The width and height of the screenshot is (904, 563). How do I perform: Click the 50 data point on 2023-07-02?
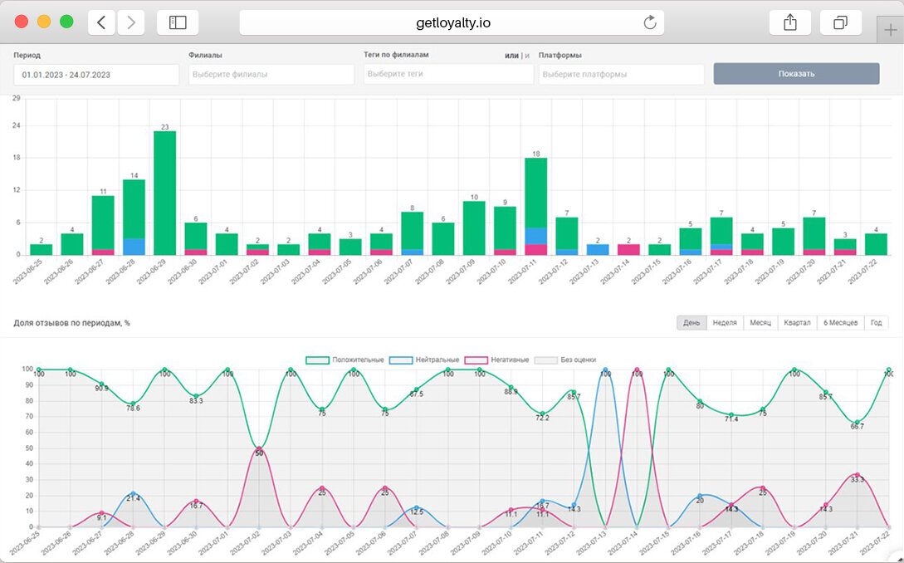coord(260,448)
